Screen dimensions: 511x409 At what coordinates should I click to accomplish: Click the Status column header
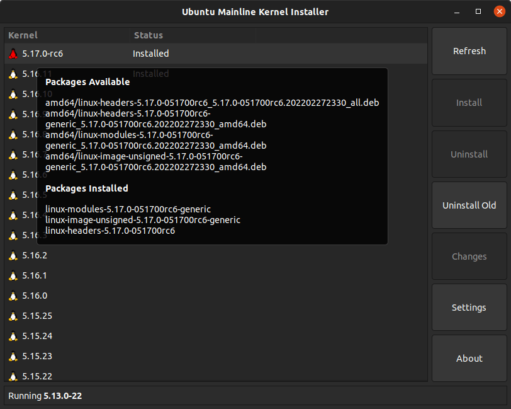[x=149, y=35]
